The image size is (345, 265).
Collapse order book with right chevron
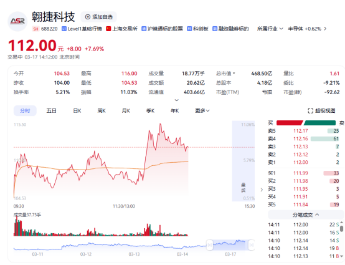(262, 190)
